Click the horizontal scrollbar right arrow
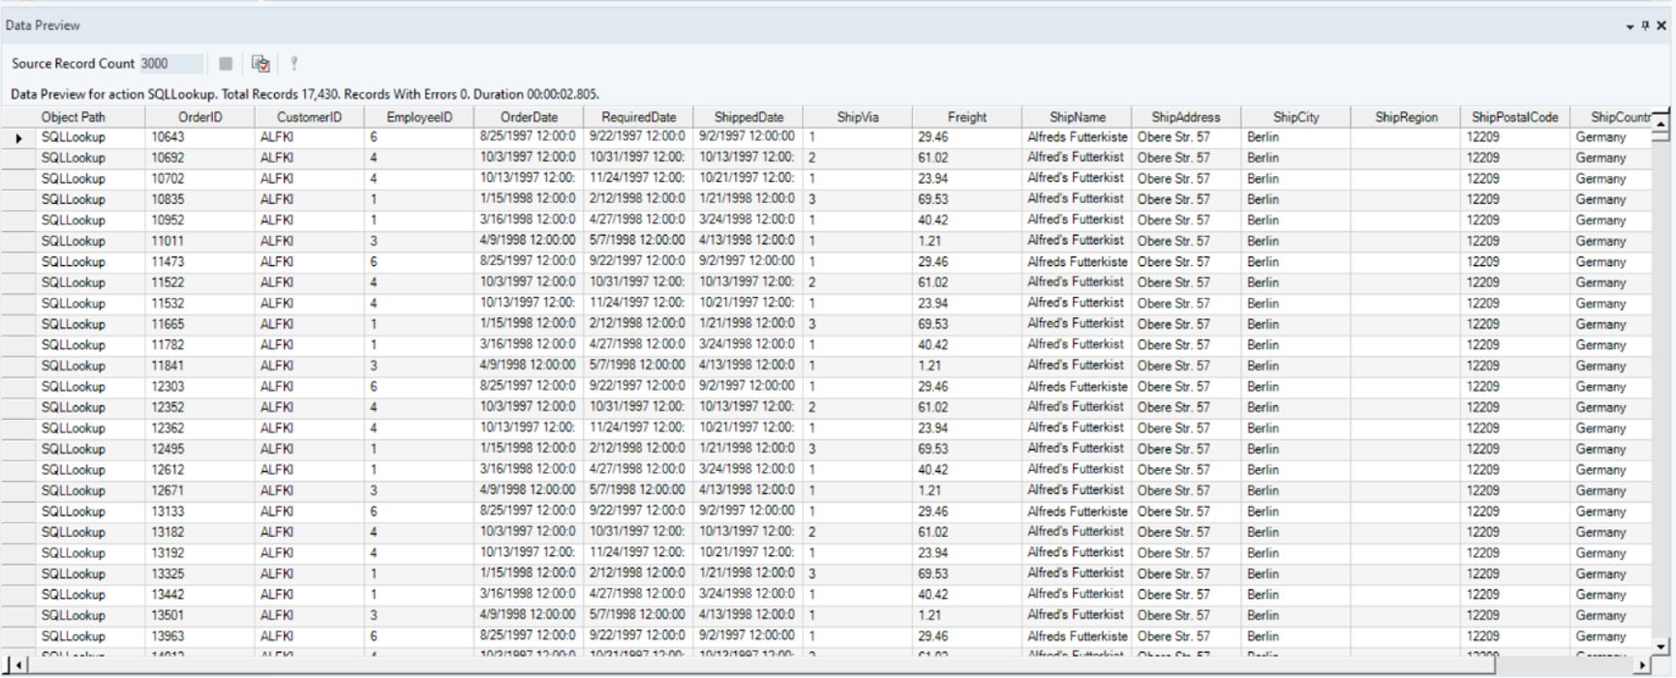The height and width of the screenshot is (678, 1676). pos(1641,665)
